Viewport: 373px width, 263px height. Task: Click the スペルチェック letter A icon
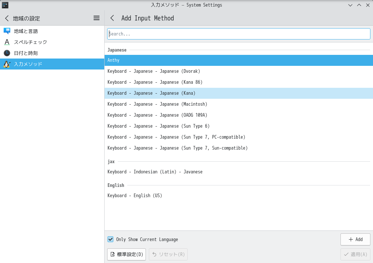point(7,42)
